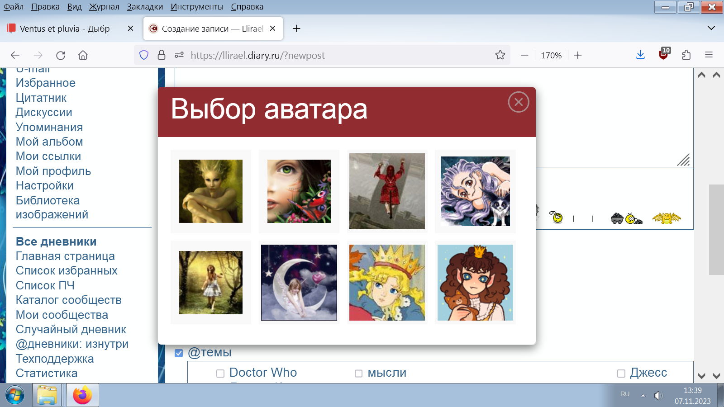Open Случайный дневник link

71,329
